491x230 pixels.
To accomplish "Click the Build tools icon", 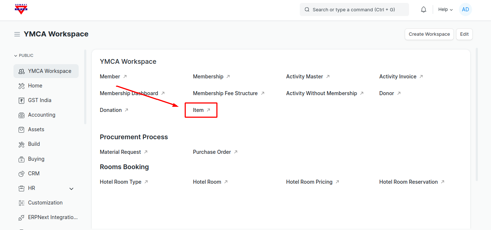I will click(21, 144).
